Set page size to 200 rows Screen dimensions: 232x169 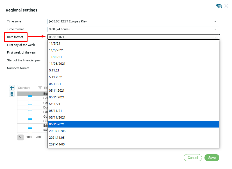click(x=38, y=137)
